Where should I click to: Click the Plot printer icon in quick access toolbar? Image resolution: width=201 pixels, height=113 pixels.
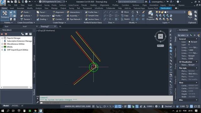point(26,2)
